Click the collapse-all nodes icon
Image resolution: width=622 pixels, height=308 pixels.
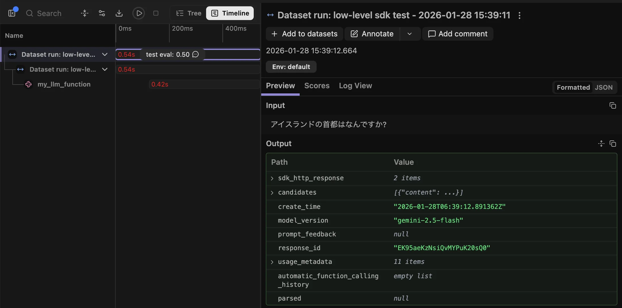(x=85, y=13)
